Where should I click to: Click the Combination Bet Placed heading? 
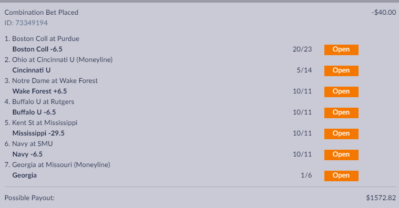(41, 13)
